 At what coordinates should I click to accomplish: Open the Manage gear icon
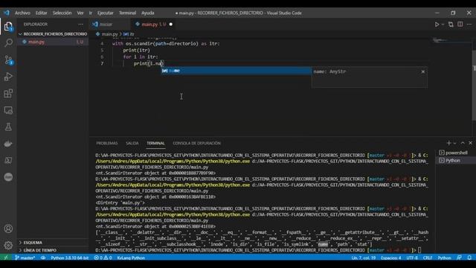pos(8,245)
